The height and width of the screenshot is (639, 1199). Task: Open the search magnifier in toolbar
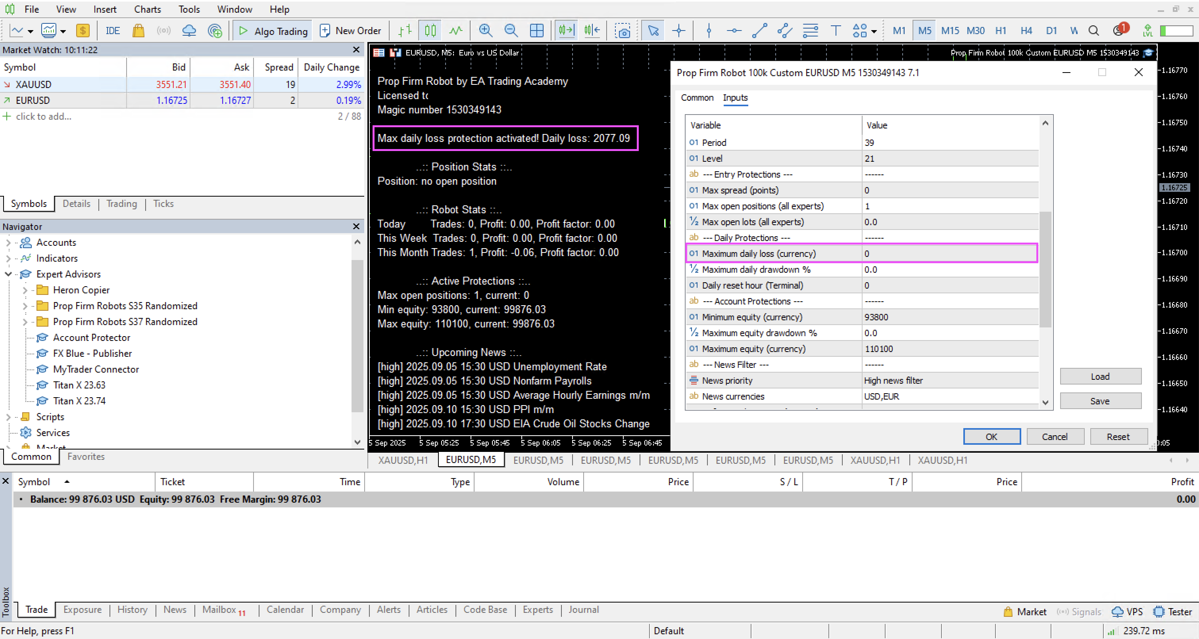click(x=1094, y=31)
